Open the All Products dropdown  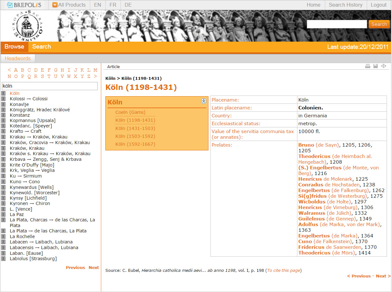pyautogui.click(x=69, y=5)
